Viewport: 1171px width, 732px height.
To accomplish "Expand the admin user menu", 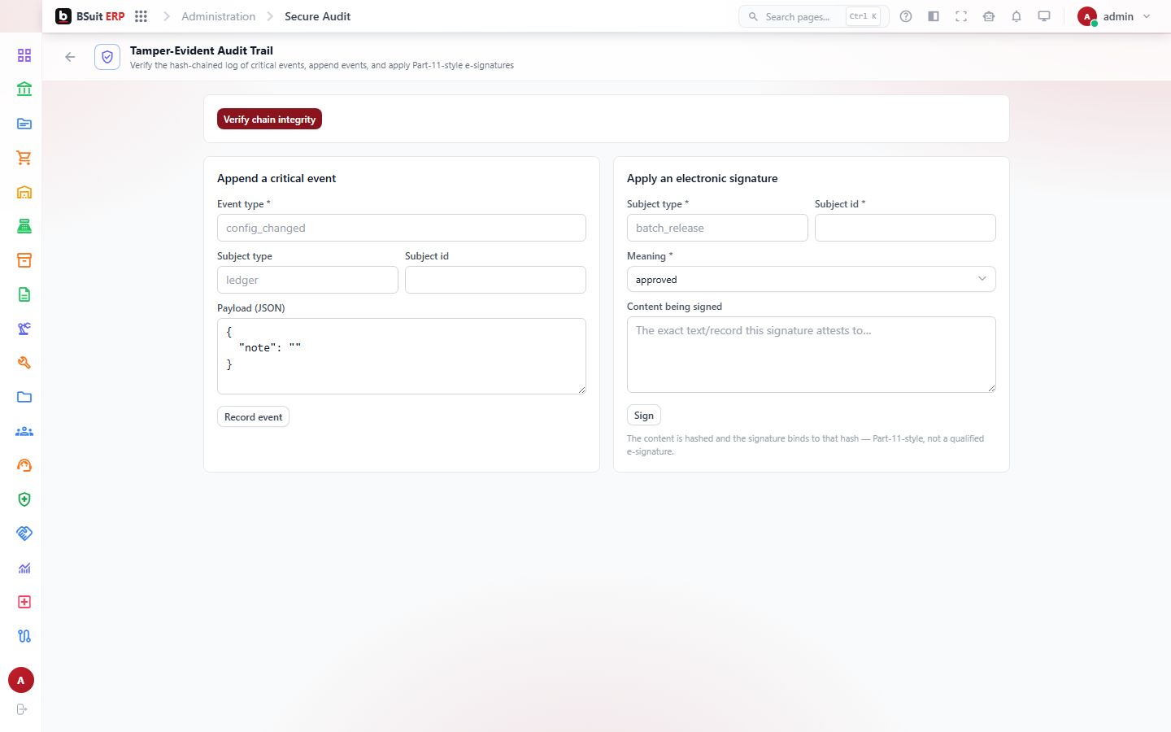I will point(1115,16).
